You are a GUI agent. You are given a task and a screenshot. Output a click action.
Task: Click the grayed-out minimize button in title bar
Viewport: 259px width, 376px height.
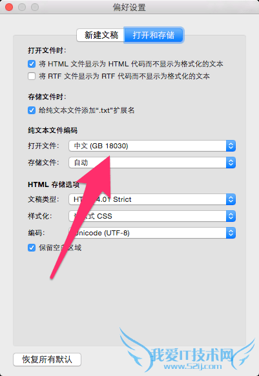[x=22, y=7]
